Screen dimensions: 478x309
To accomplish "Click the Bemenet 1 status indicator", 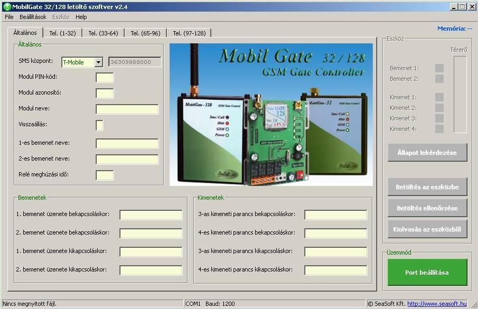I will click(x=439, y=68).
